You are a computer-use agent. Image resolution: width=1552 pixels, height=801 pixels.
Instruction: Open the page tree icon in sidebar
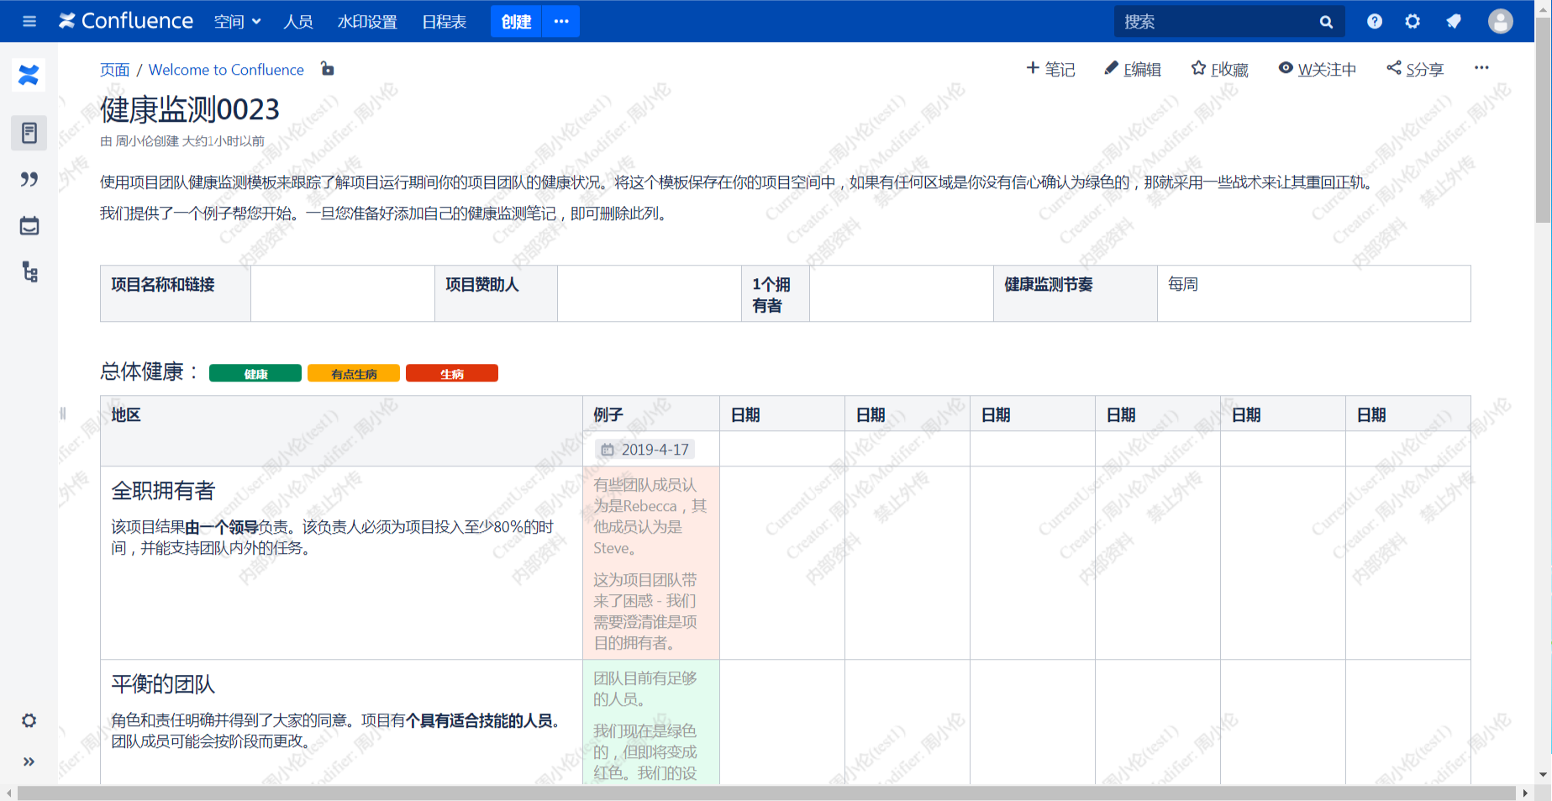[x=29, y=271]
